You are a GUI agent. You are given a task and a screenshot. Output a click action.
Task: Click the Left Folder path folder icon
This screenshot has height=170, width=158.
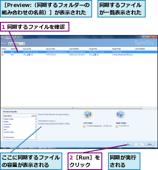84,126
